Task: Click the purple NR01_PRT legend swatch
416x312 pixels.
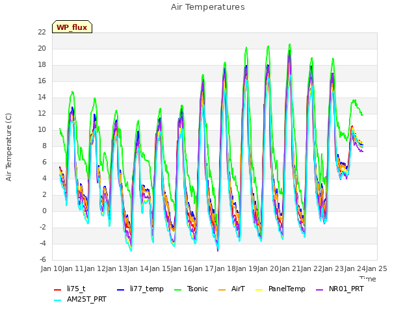Action: point(320,290)
